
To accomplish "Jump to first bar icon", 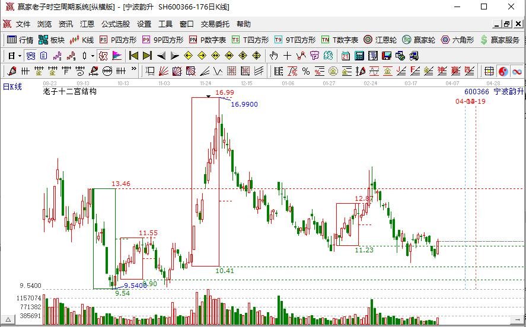I will (x=133, y=56).
